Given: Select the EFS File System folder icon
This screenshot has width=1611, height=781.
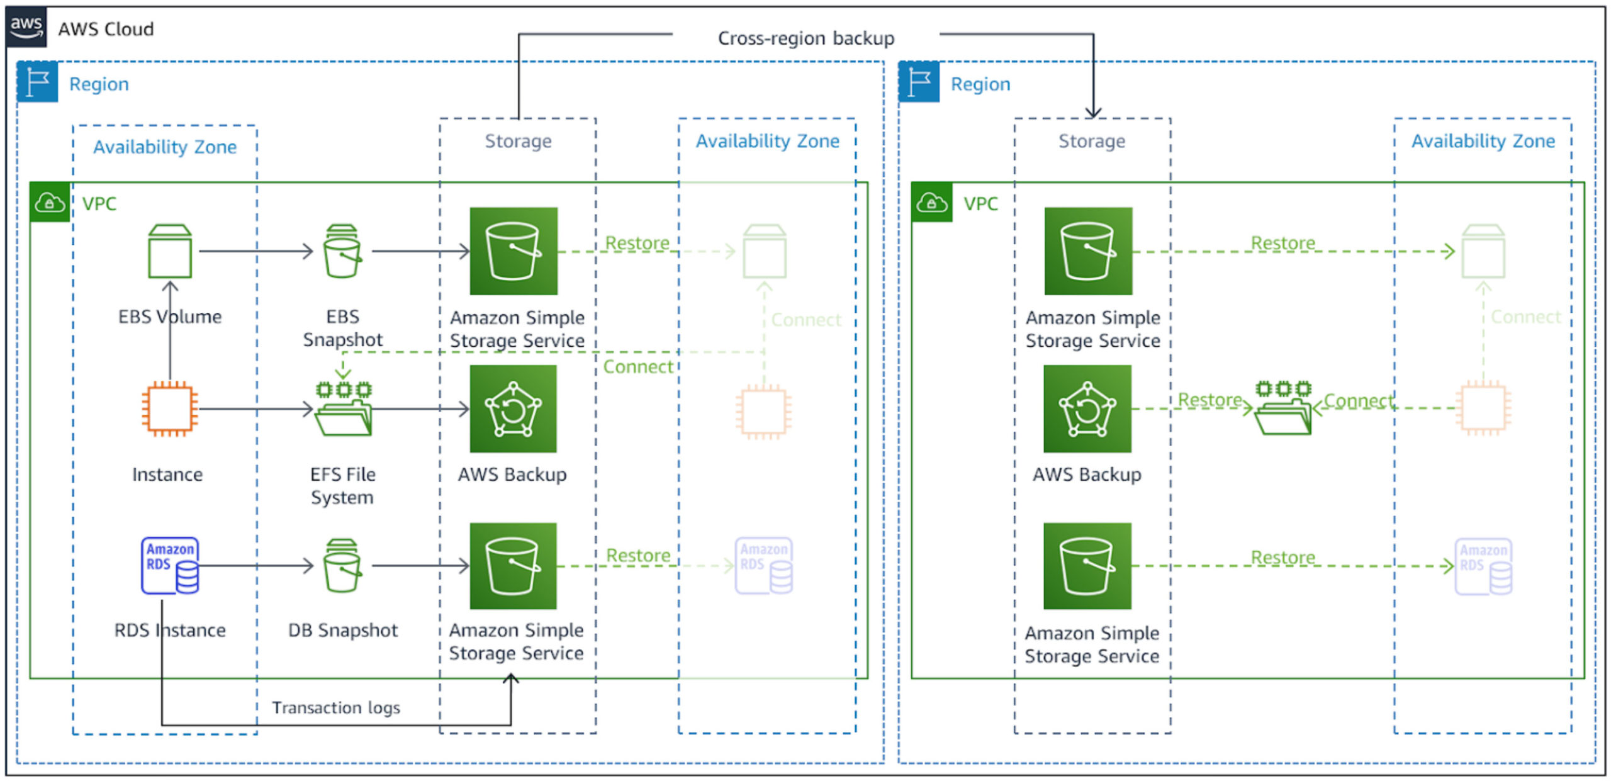Looking at the screenshot, I should click(x=344, y=408).
